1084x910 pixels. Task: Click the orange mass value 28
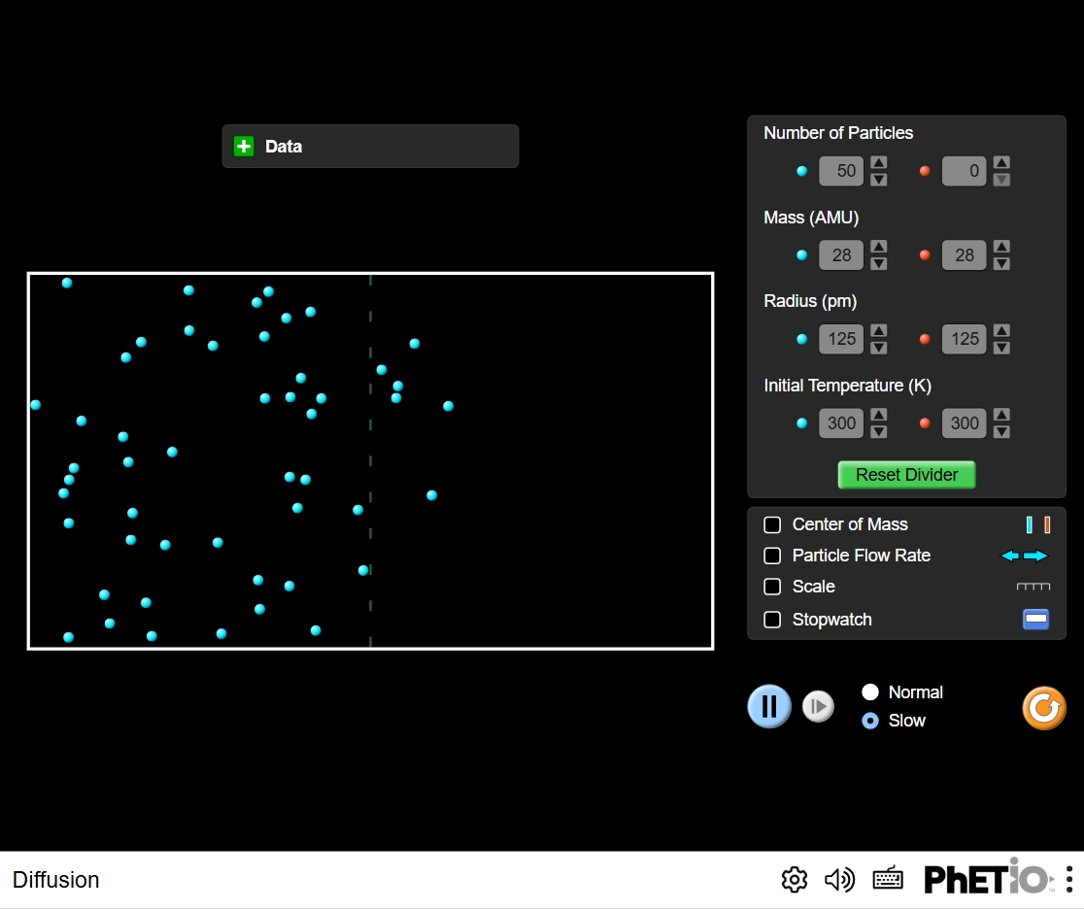(965, 255)
